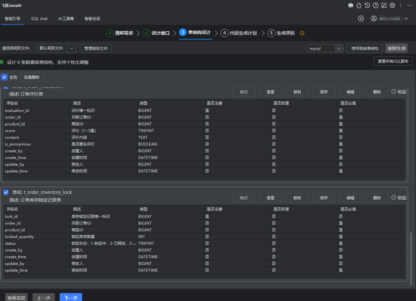Click the 下一步 button
This screenshot has height=301, width=416.
click(71, 297)
